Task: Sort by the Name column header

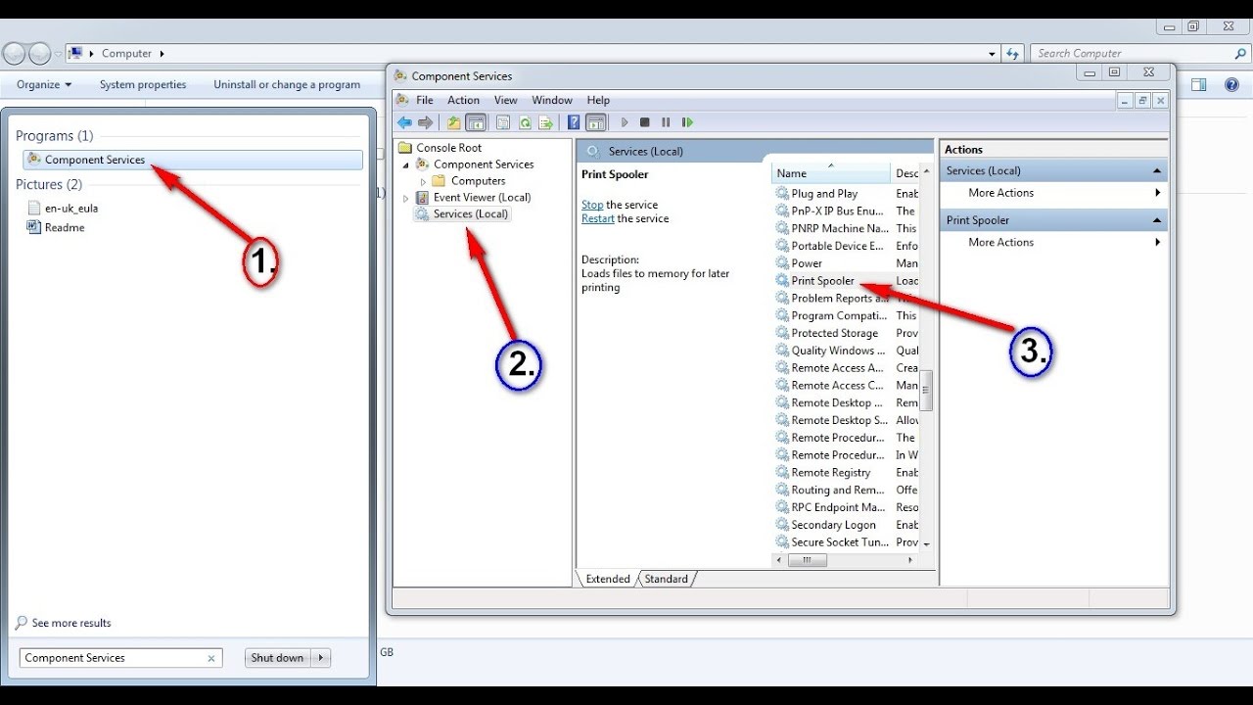Action: pos(831,173)
